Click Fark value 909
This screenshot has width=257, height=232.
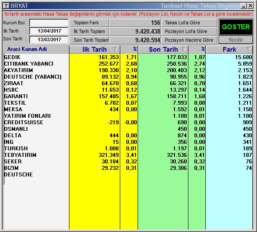247,123
